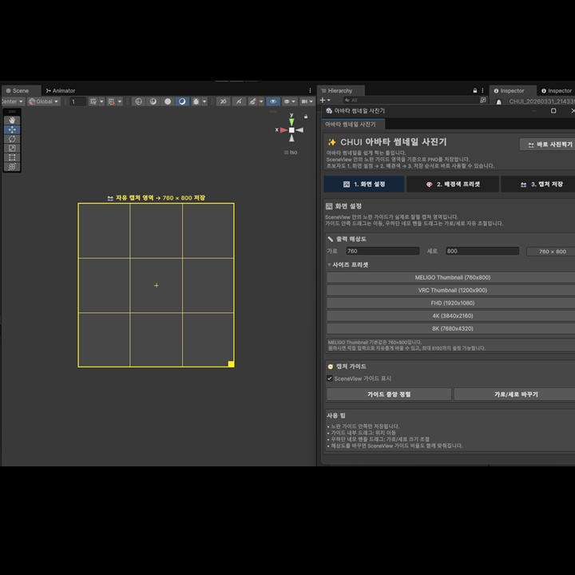Click the center crosshair of the capture guide

[x=157, y=285]
